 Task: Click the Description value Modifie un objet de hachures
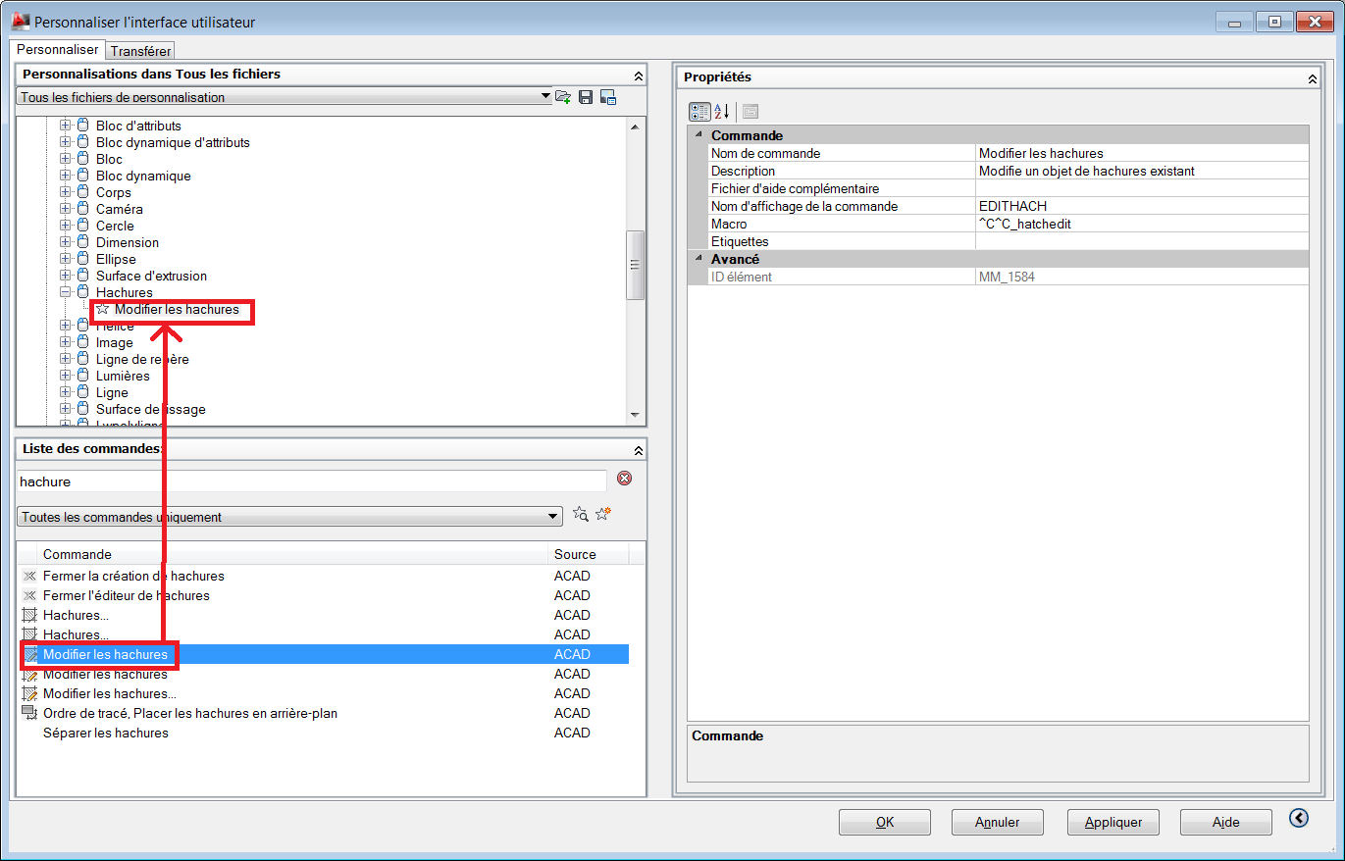tap(1142, 171)
